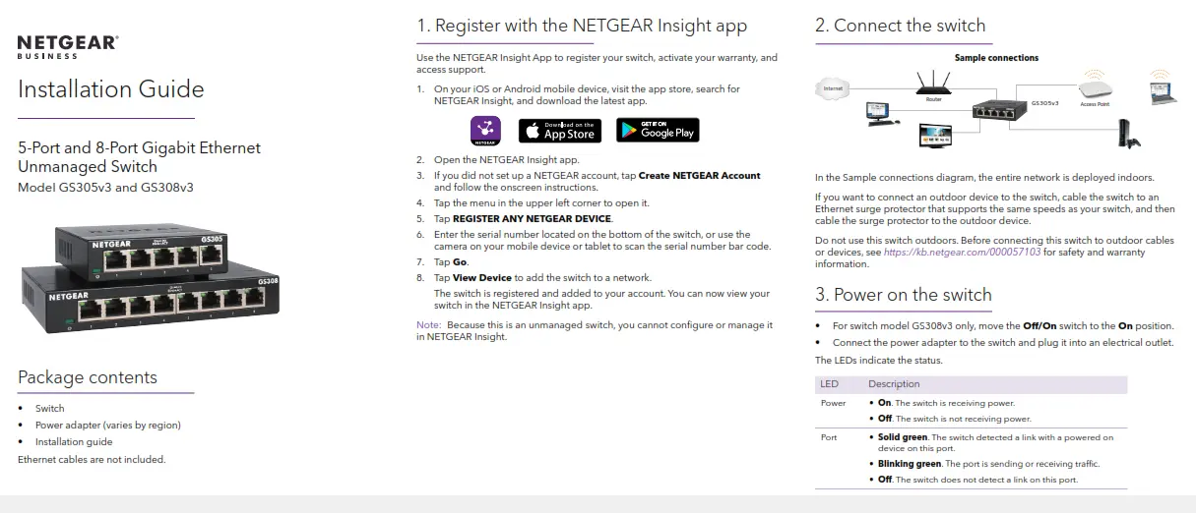The width and height of the screenshot is (1196, 513).
Task: Click the 'Register with the NETGEAR Insight app' heading
Action: coord(581,27)
